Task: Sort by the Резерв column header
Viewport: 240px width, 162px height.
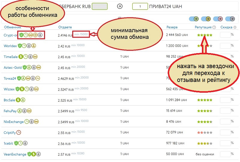Action: pyautogui.click(x=172, y=27)
